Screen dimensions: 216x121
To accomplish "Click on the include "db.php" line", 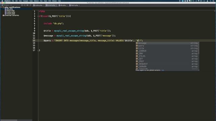I will pos(54,24).
